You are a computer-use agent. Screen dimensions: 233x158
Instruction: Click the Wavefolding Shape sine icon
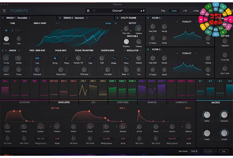pyautogui.click(x=114, y=58)
